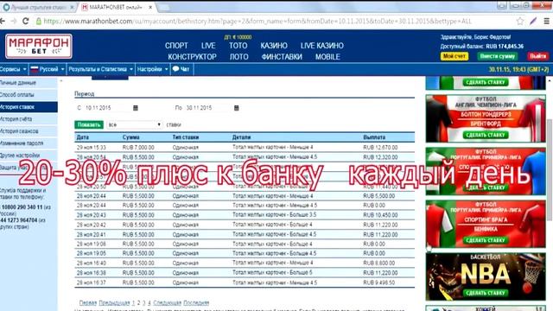Screen dimensions: 553x311
Task: Expand the Сервисы dropdown
Action: coord(13,69)
